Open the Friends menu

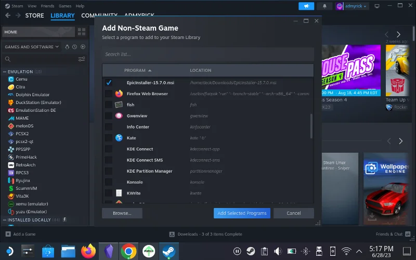coord(47,6)
